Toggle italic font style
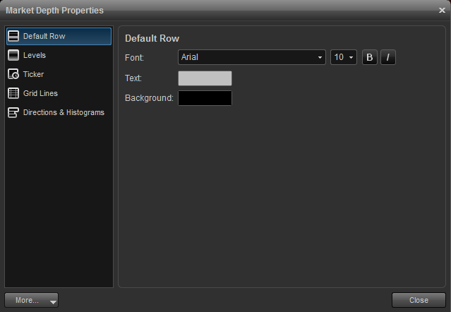The height and width of the screenshot is (312, 451). pyautogui.click(x=388, y=57)
